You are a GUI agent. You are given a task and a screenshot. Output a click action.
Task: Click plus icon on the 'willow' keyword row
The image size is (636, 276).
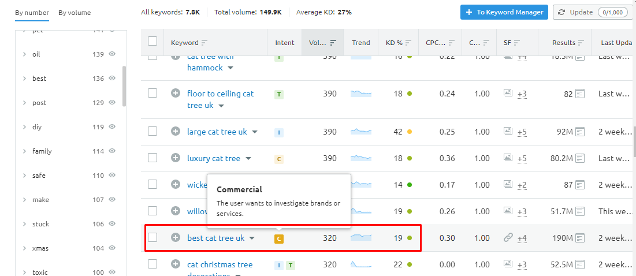click(175, 211)
